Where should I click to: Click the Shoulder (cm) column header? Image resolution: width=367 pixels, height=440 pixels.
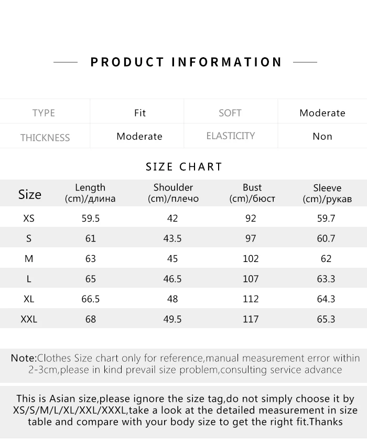click(x=173, y=193)
